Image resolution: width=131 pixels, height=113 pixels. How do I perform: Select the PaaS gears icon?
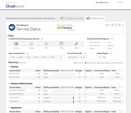pyautogui.click(x=77, y=44)
